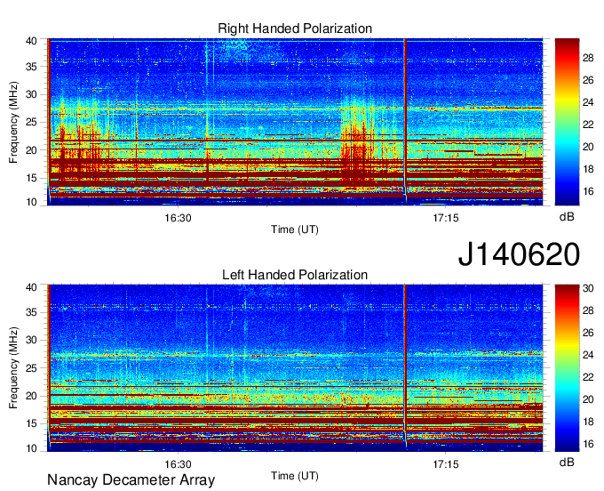Image resolution: width=604 pixels, height=491 pixels.
Task: Click the bottom colorbar's 26 dB value
Action: point(588,333)
